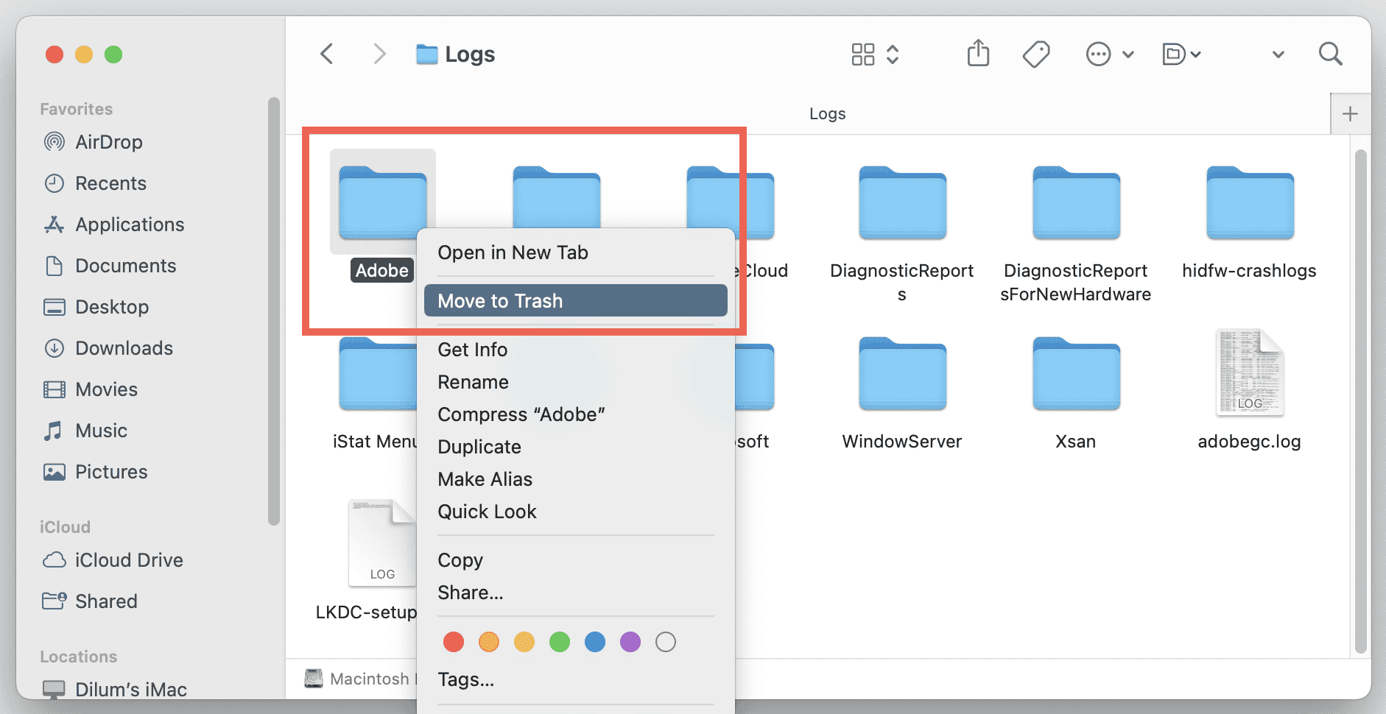Viewport: 1386px width, 714px height.
Task: Open the grouping options dropdown
Action: point(1181,54)
